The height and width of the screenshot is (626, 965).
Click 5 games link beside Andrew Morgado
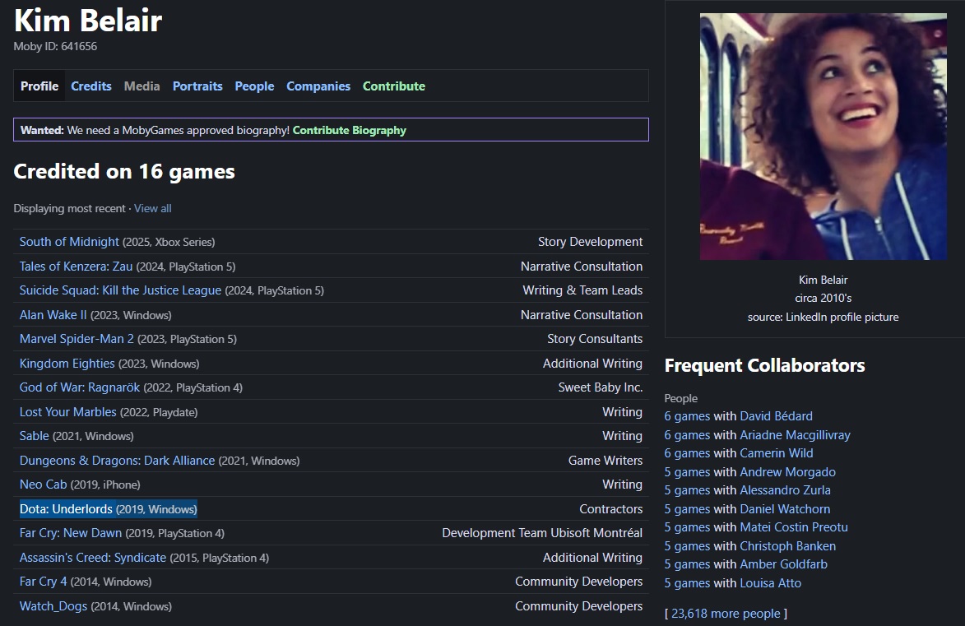pos(687,472)
